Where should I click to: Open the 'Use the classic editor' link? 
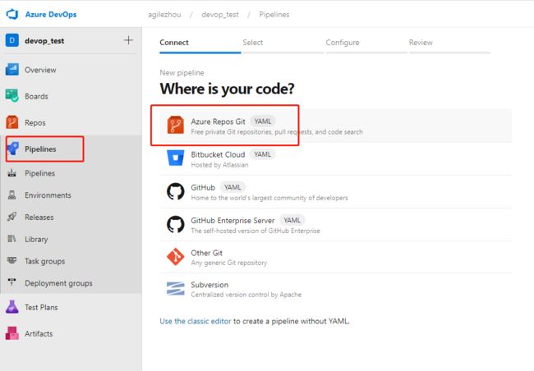tap(196, 321)
